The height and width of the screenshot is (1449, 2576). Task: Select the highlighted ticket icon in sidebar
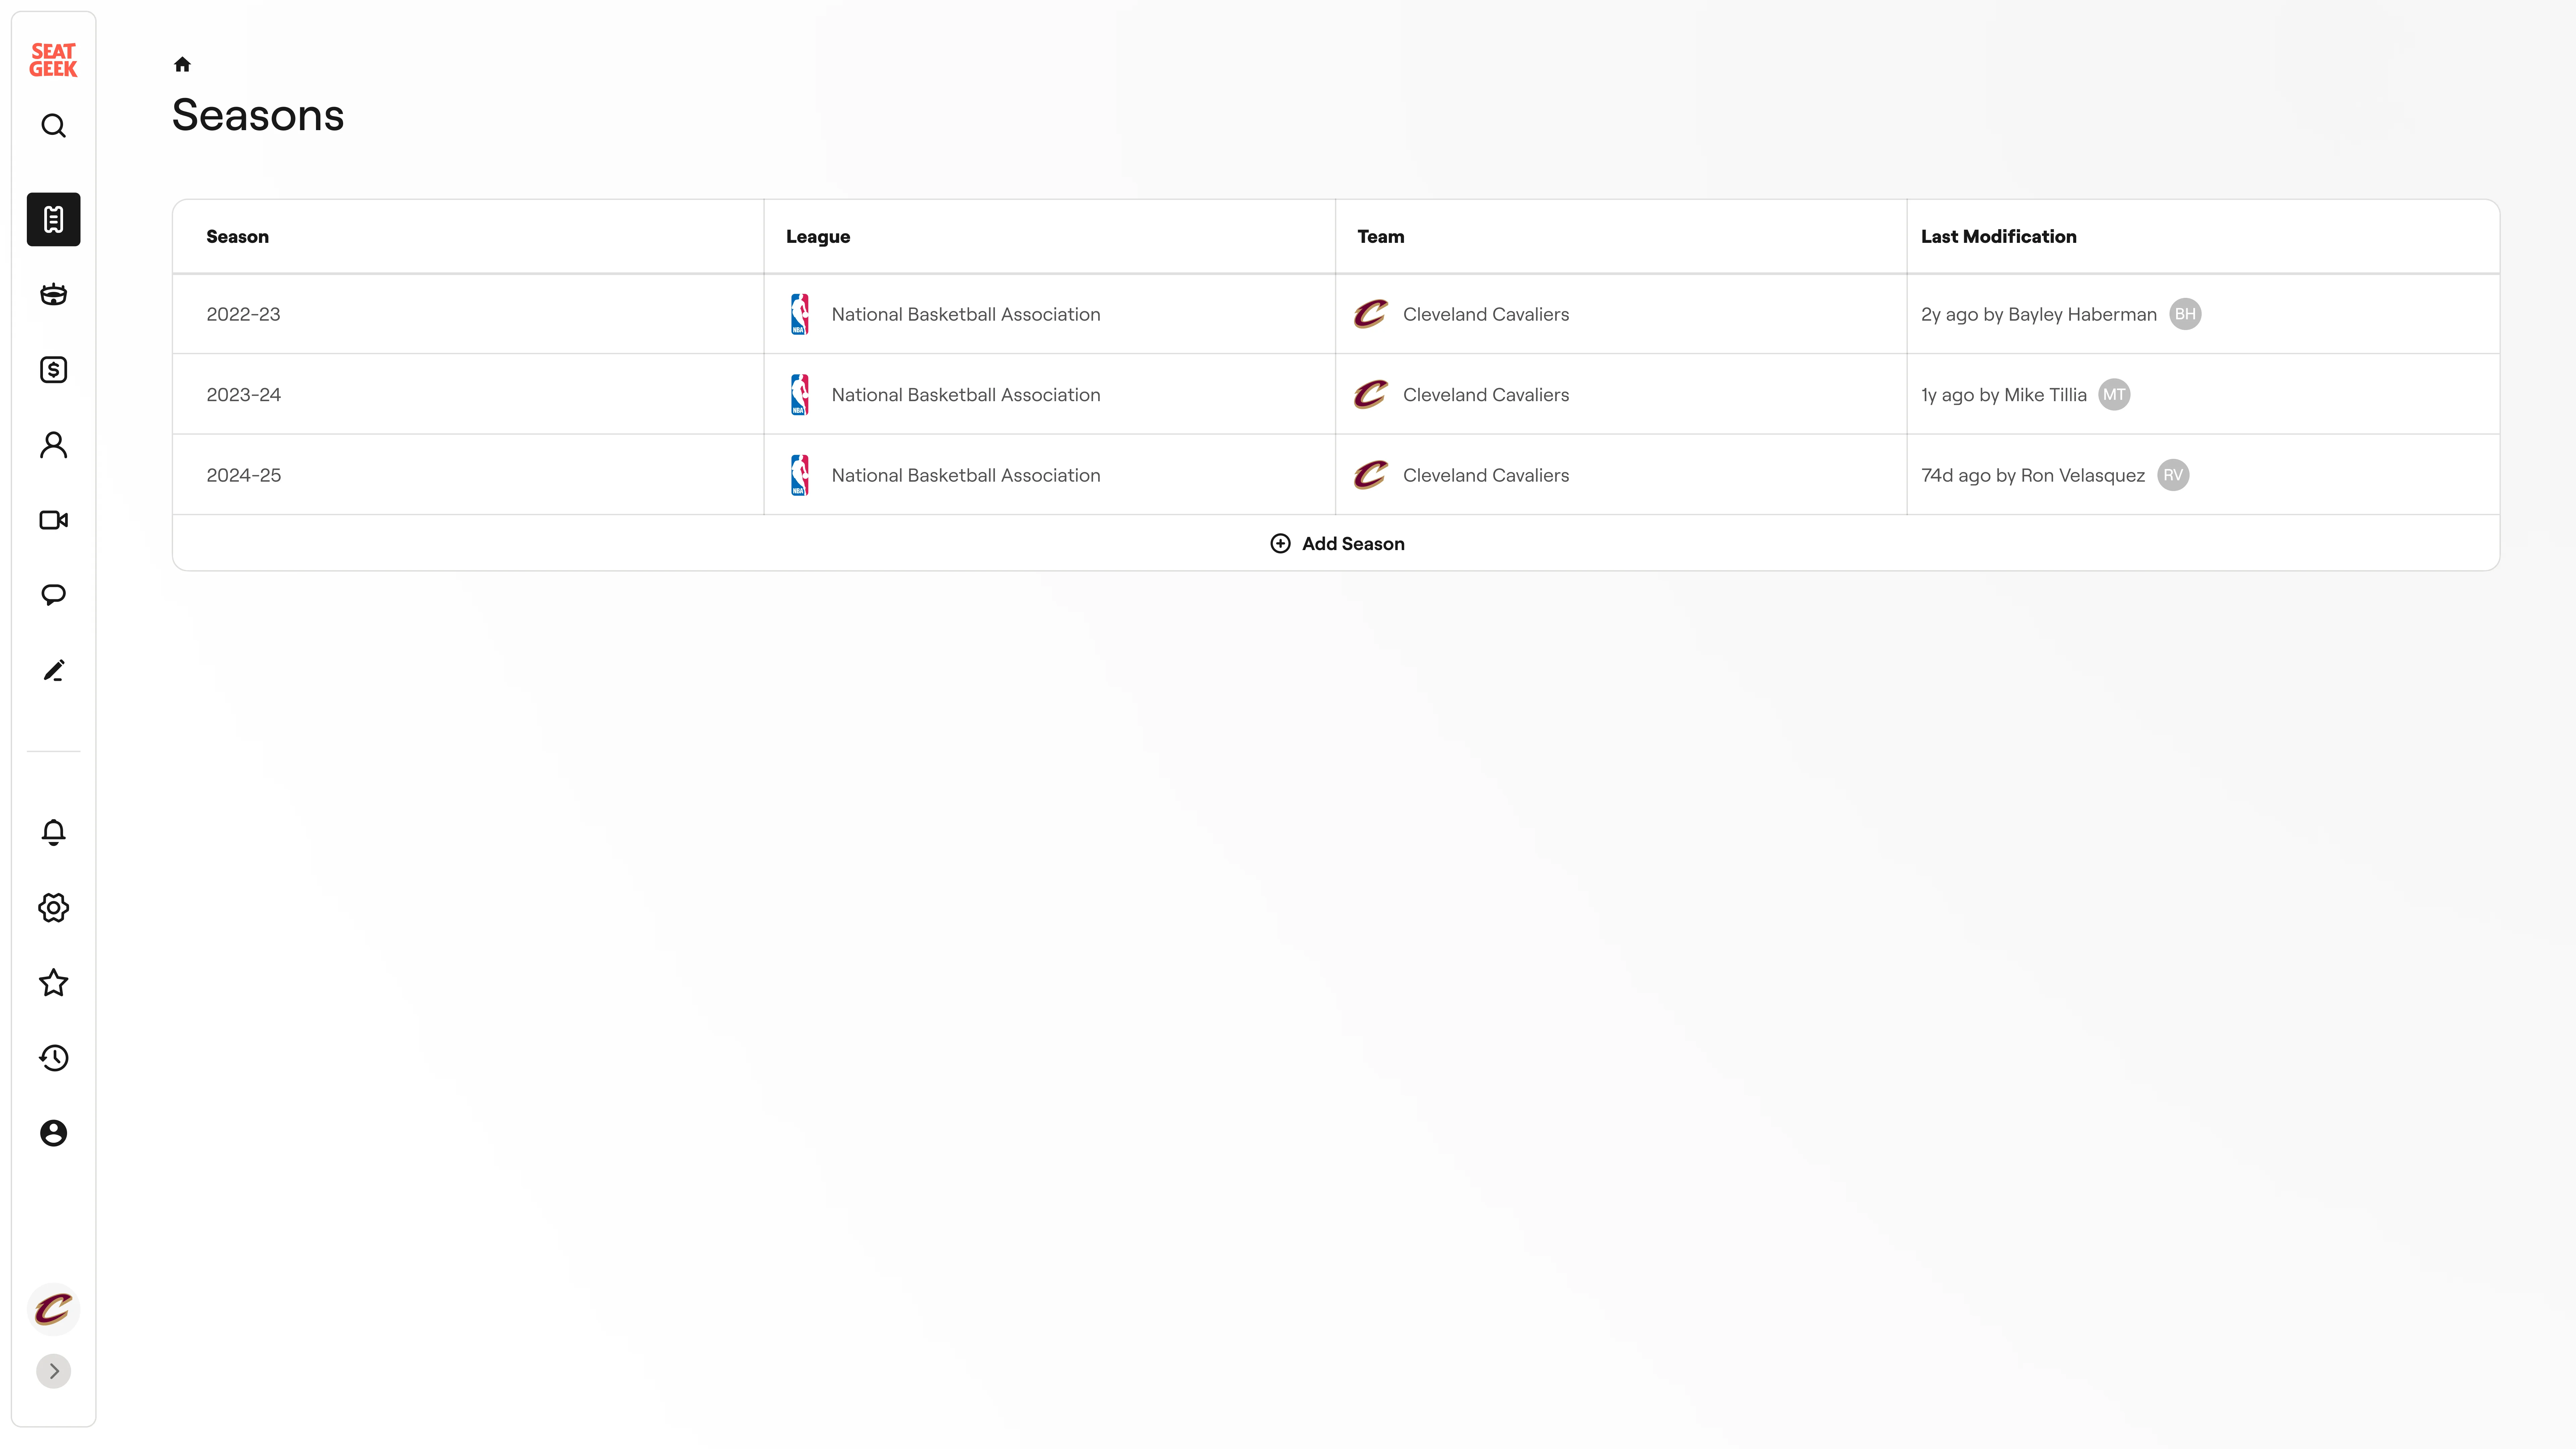tap(54, 219)
